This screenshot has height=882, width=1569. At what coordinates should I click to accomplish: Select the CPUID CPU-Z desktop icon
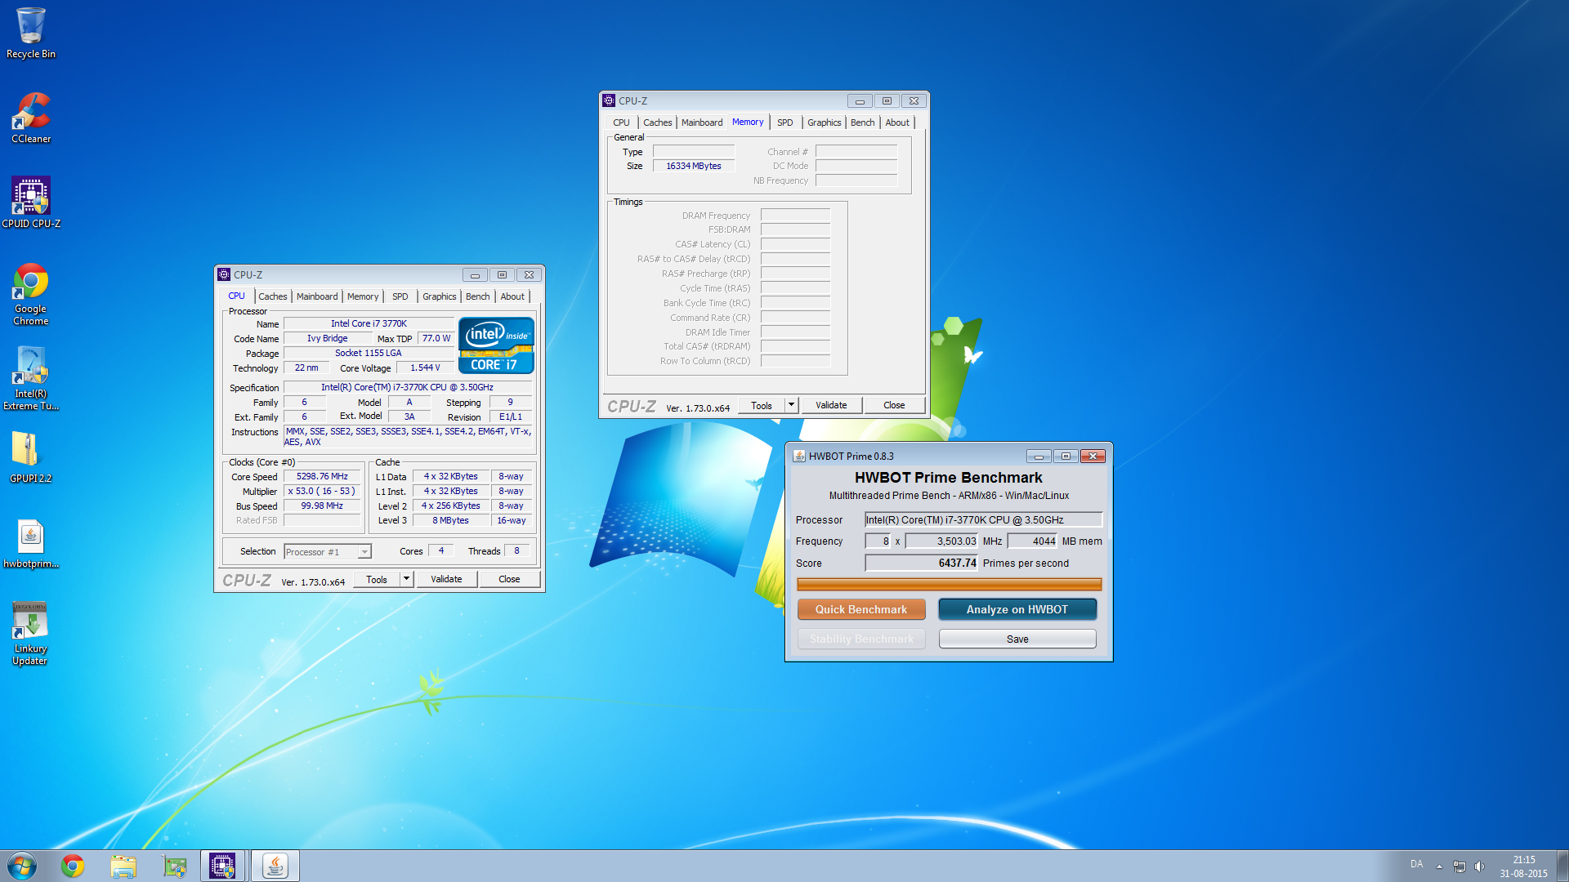(31, 203)
